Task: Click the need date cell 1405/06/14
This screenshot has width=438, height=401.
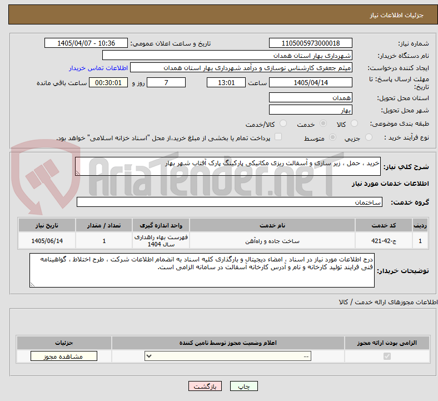Action: [47, 241]
